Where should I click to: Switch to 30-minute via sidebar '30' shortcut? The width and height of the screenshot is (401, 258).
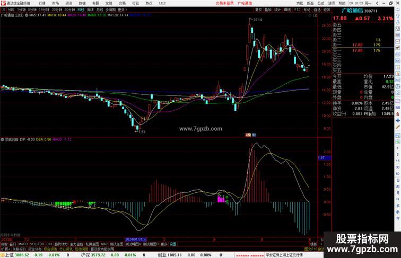(x=398, y=167)
